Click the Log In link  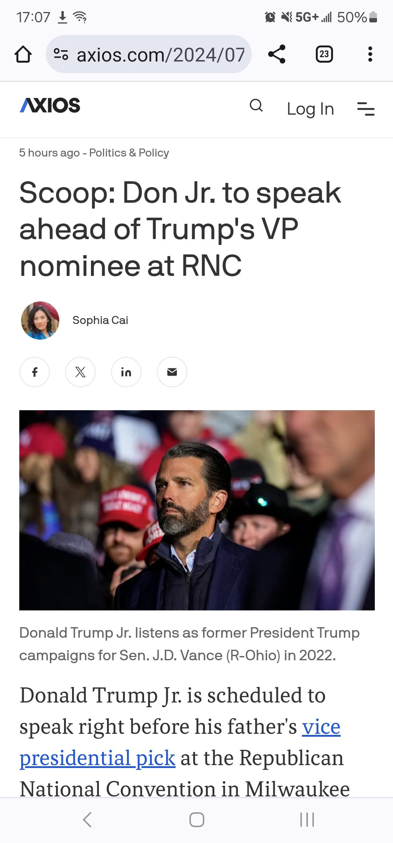pos(310,109)
